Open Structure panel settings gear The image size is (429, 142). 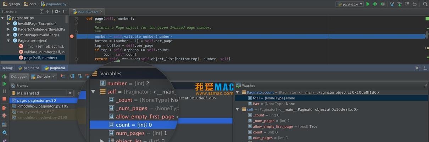point(57,11)
